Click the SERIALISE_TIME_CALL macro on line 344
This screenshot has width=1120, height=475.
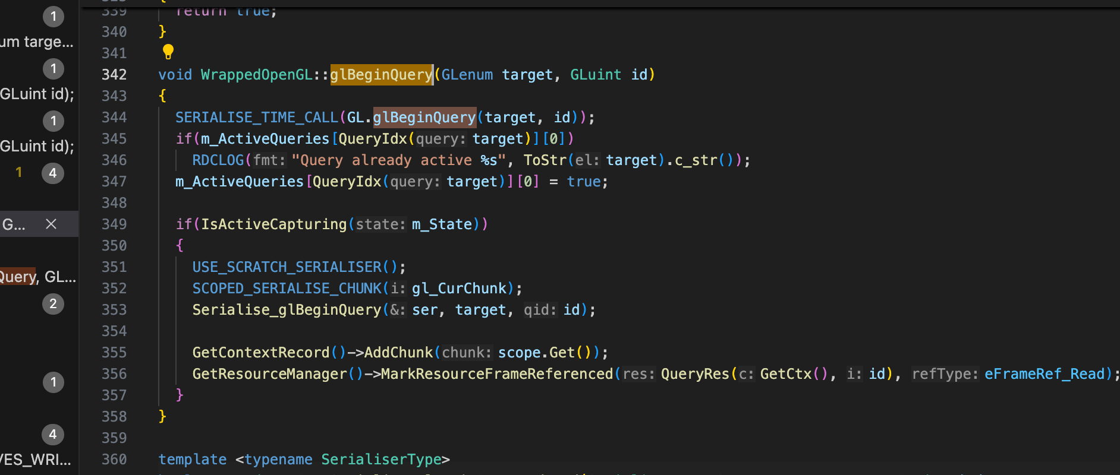coord(257,117)
